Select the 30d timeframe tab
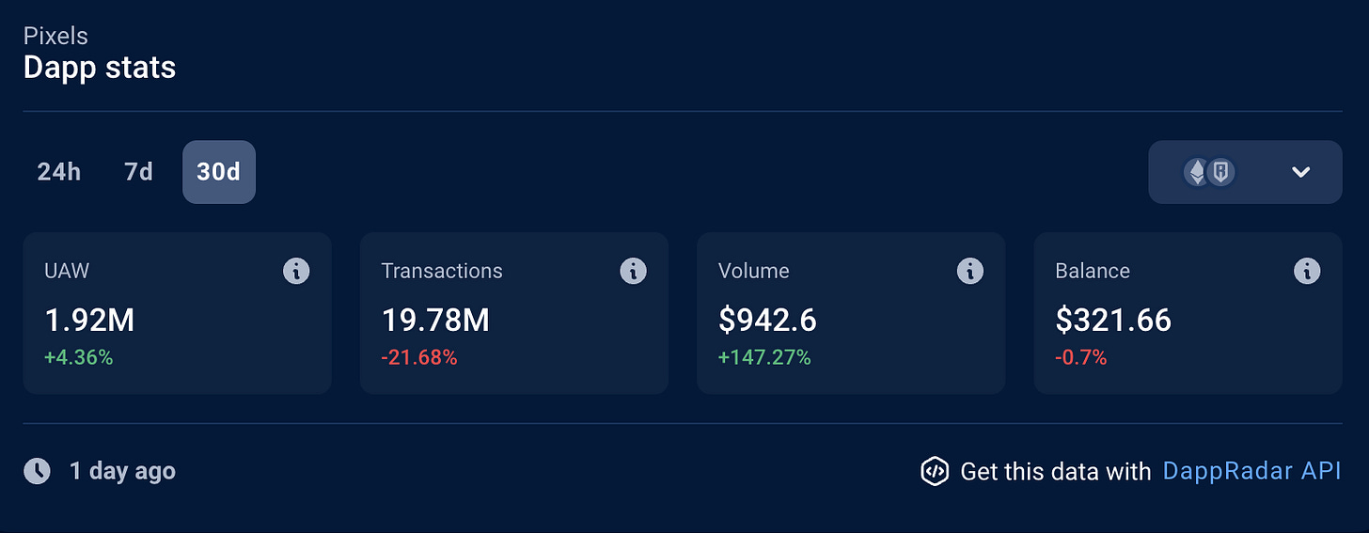This screenshot has height=533, width=1369. point(219,172)
